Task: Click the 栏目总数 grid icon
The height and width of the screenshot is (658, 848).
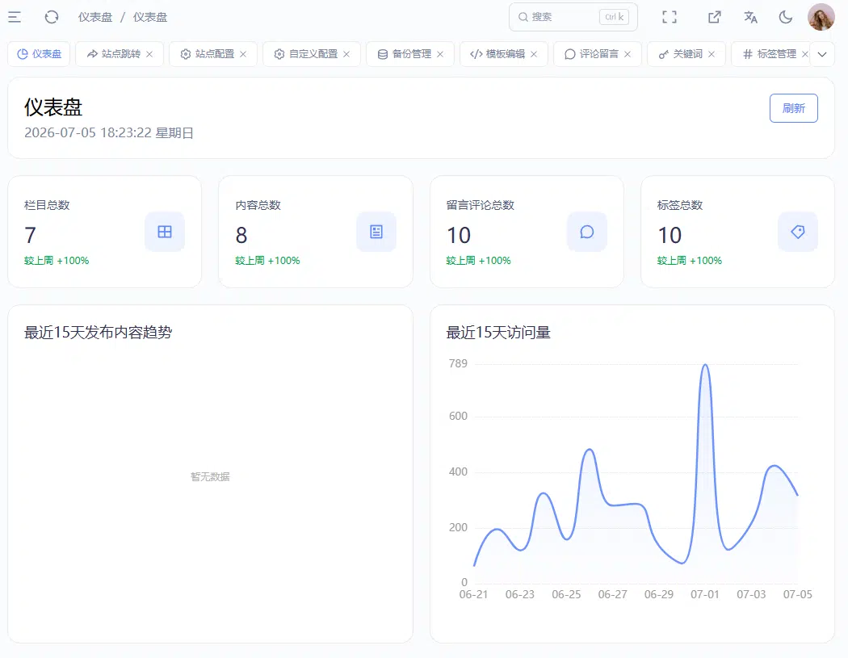Action: [165, 232]
